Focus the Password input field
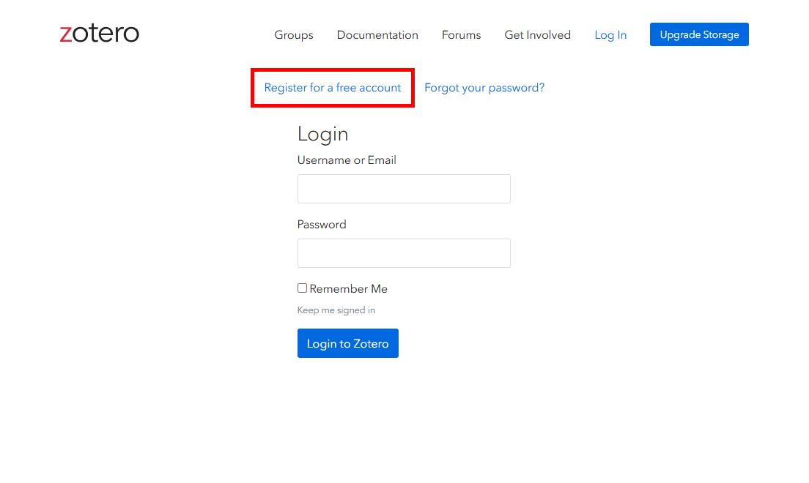 [404, 253]
